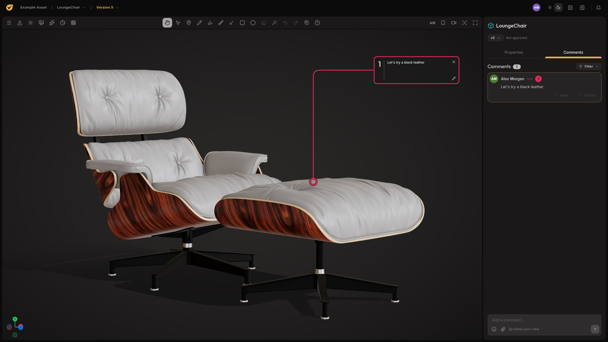Open the comments Filter dropdown

coord(588,67)
